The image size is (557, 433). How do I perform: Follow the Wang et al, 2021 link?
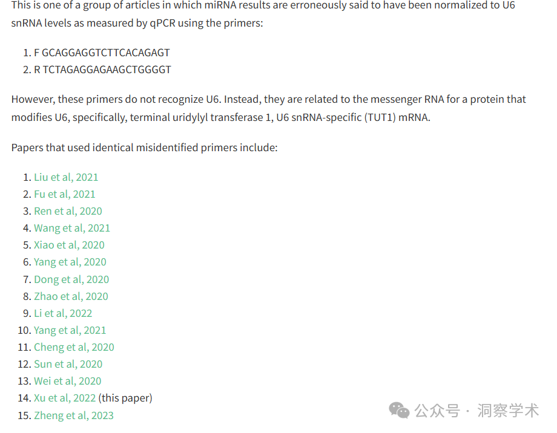72,228
